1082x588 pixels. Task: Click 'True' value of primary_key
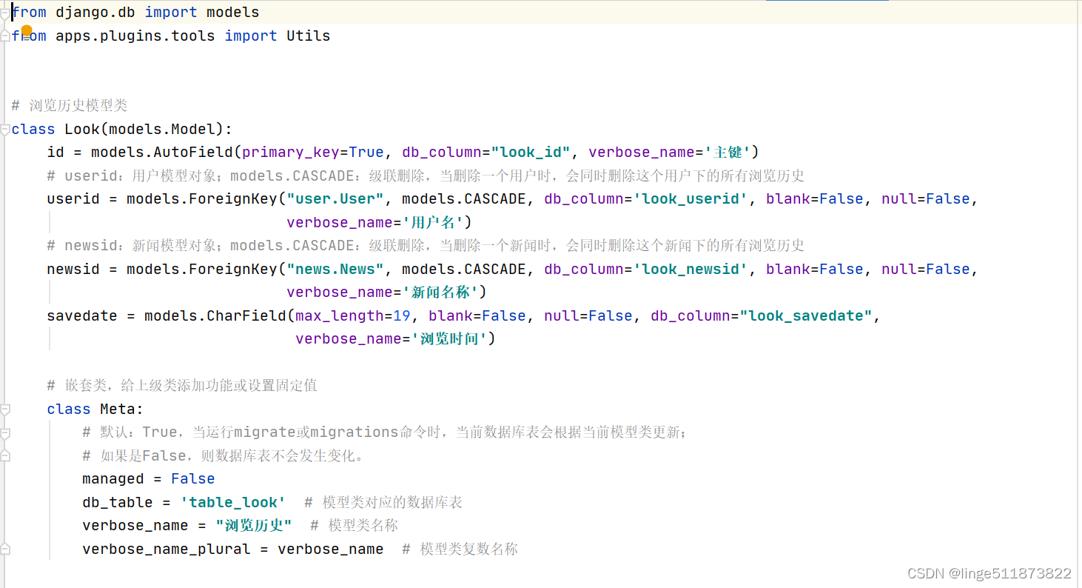[366, 152]
